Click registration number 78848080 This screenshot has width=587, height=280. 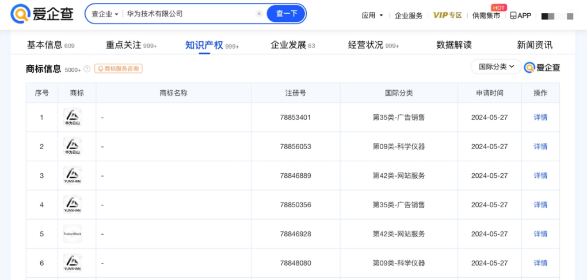[x=295, y=263]
